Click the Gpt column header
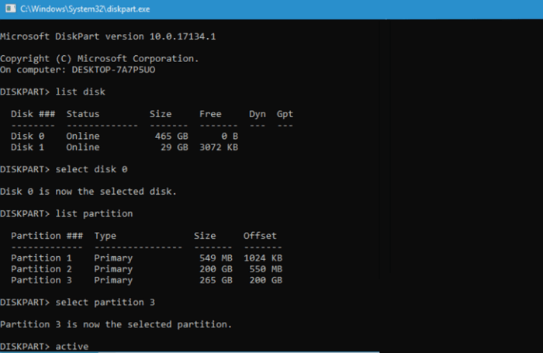Screen dimensions: 543x353 (x=285, y=114)
